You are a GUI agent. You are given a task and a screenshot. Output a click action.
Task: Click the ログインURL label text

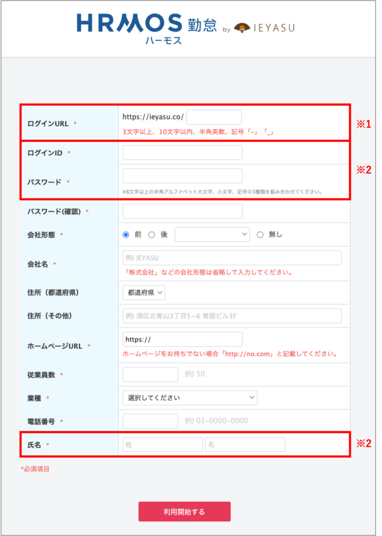pos(48,124)
